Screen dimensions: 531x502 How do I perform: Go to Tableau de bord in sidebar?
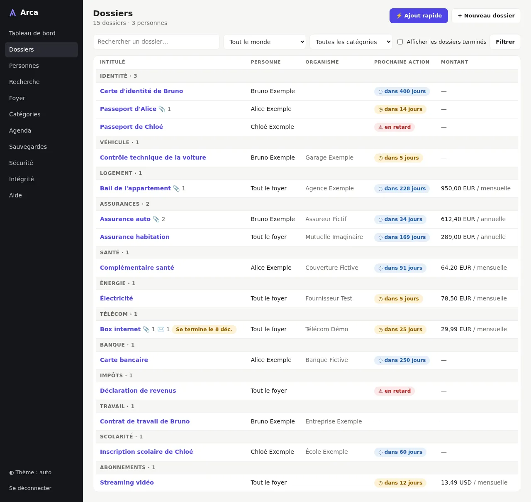click(41, 33)
